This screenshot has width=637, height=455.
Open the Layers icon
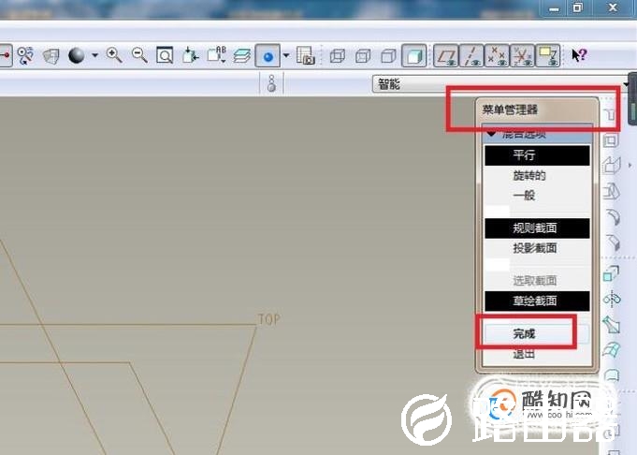tap(242, 56)
